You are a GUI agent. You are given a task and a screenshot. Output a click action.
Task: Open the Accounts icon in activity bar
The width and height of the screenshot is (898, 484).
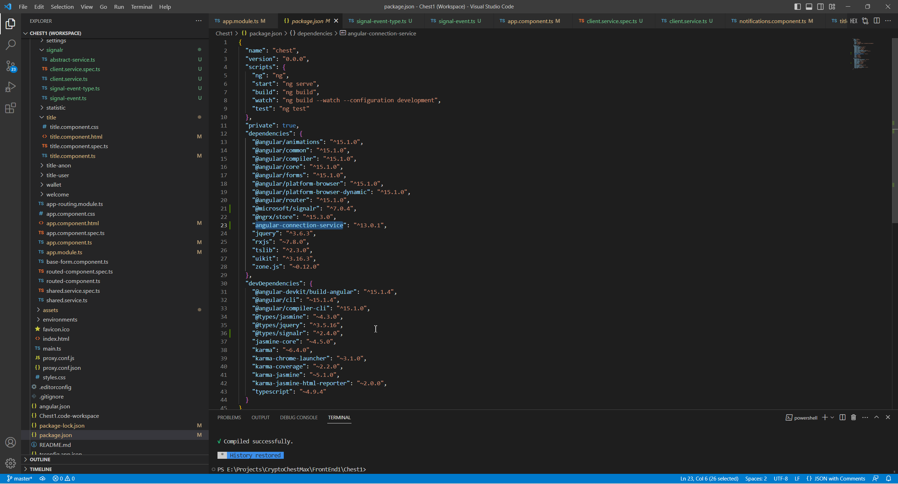11,442
